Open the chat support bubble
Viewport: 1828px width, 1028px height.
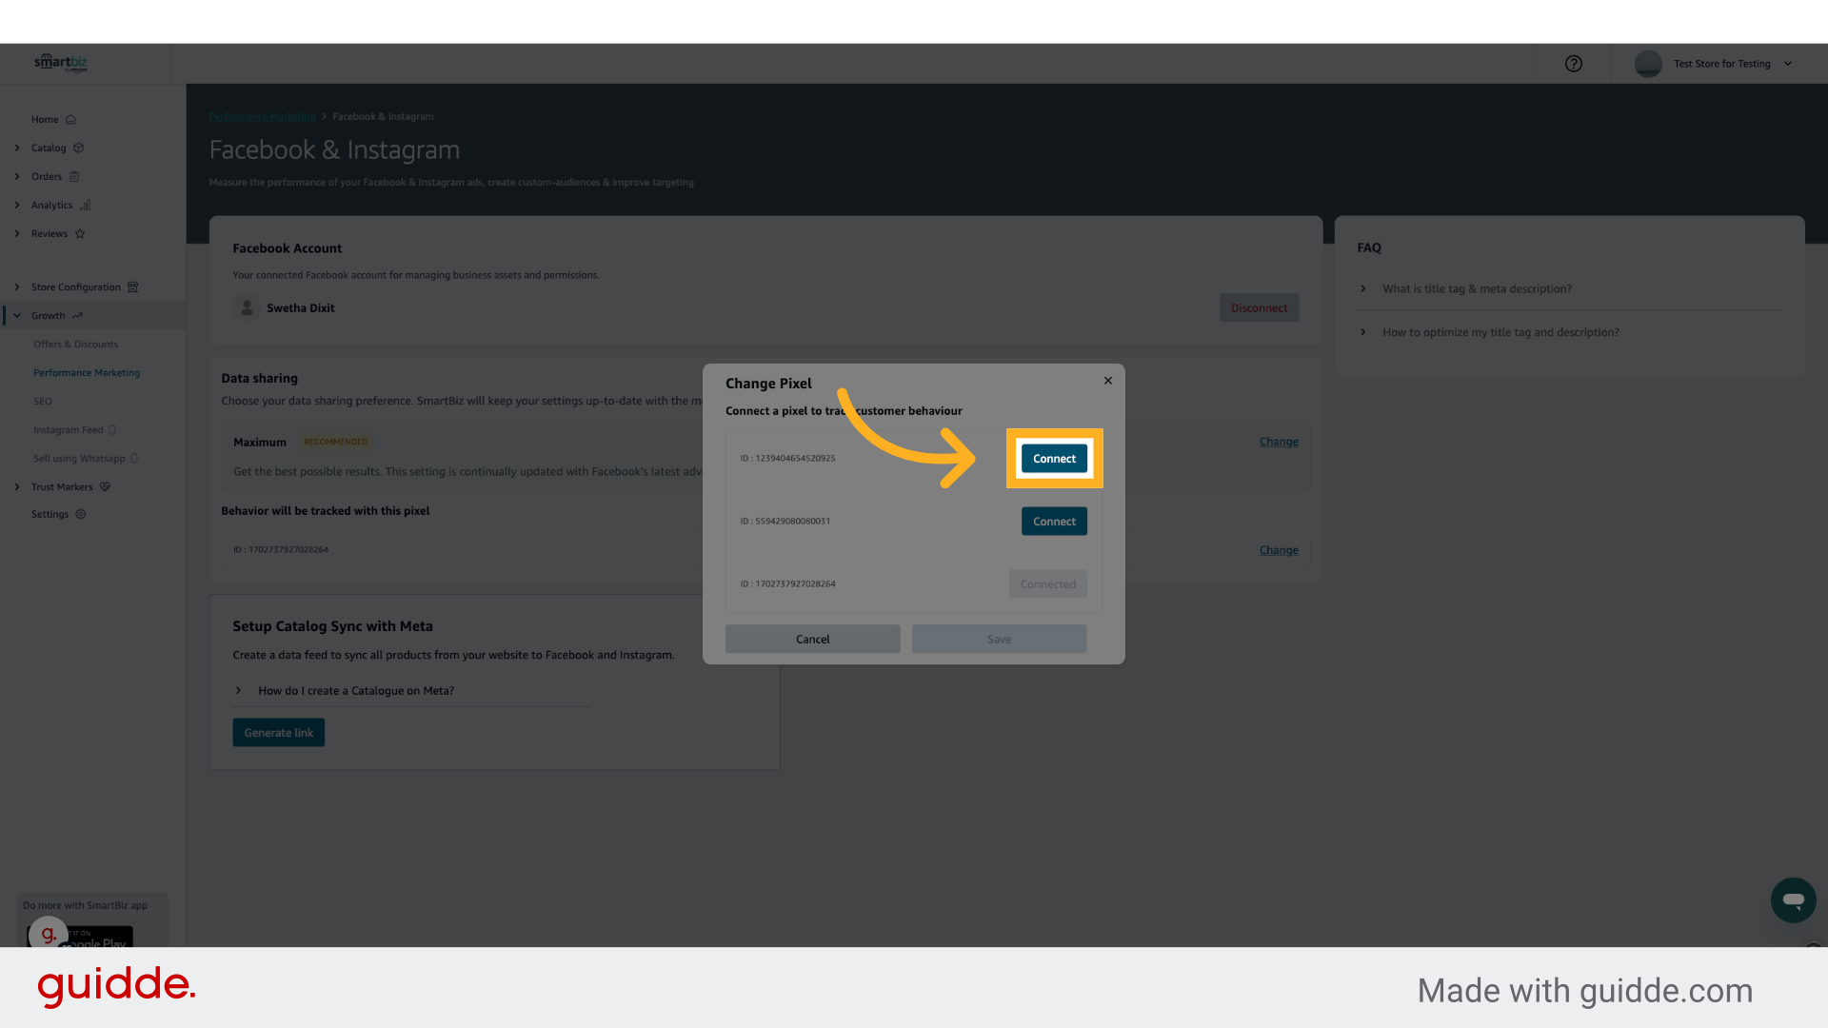coord(1793,900)
